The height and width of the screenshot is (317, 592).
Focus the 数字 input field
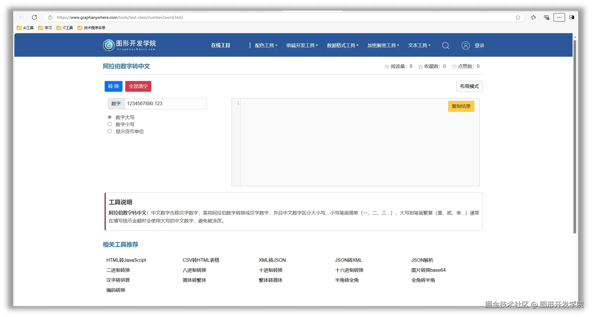pos(166,104)
